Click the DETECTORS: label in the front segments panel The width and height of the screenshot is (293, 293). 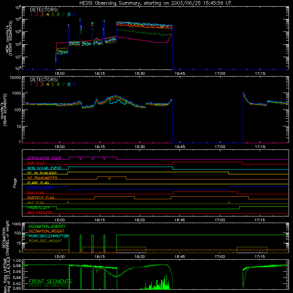44,10
